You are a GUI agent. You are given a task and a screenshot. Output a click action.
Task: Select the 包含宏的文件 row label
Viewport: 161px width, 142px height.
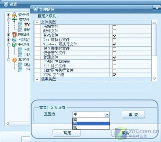pos(54,53)
